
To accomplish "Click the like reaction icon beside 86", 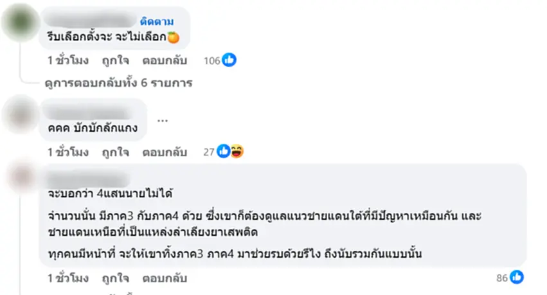I will pyautogui.click(x=517, y=277).
